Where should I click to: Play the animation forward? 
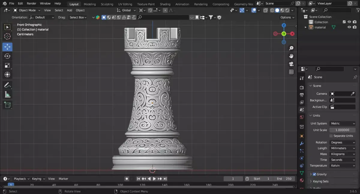(x=154, y=179)
